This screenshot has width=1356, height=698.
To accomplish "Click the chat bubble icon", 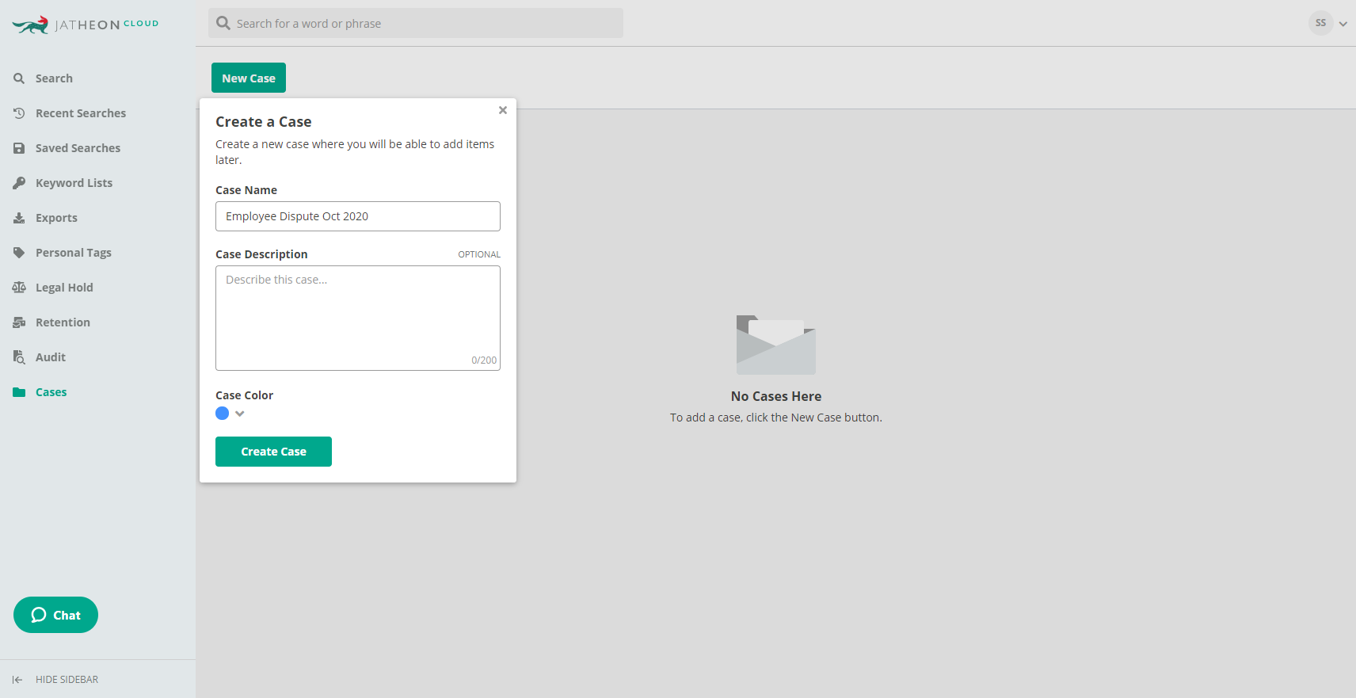I will pos(38,615).
